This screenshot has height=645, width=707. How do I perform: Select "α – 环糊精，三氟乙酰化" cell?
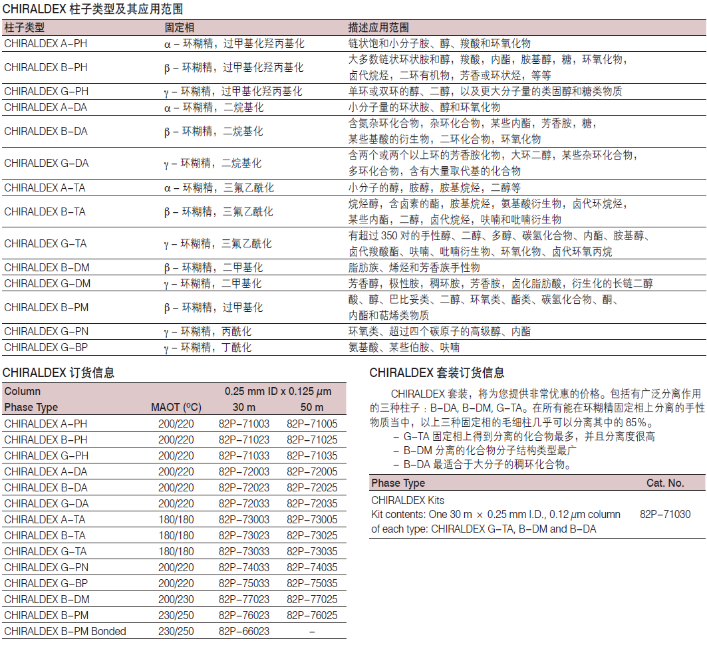click(219, 188)
